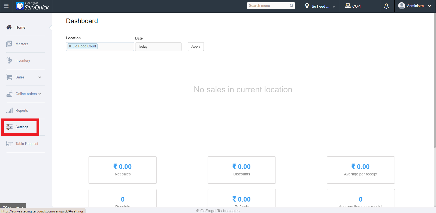
Task: Expand the Online orders submenu chevron
Action: [x=40, y=94]
